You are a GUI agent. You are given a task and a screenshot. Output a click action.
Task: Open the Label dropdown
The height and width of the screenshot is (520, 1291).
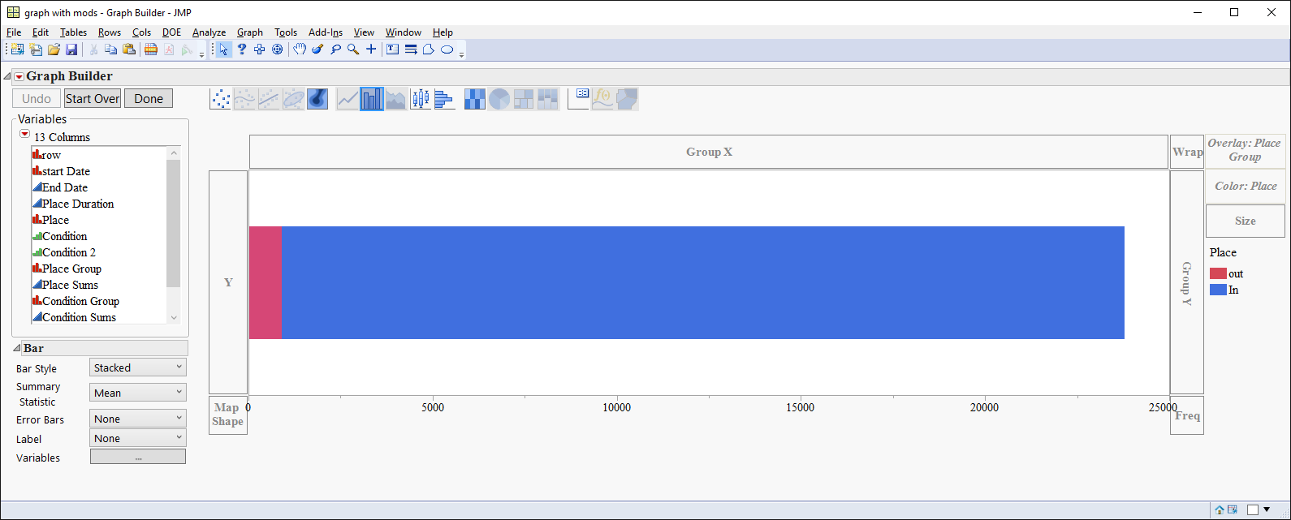click(x=138, y=438)
